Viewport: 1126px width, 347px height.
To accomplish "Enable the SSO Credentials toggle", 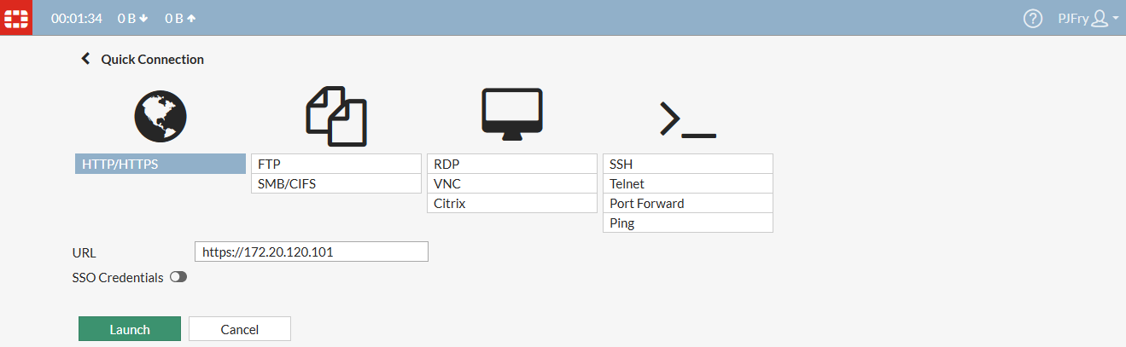I will tap(178, 277).
